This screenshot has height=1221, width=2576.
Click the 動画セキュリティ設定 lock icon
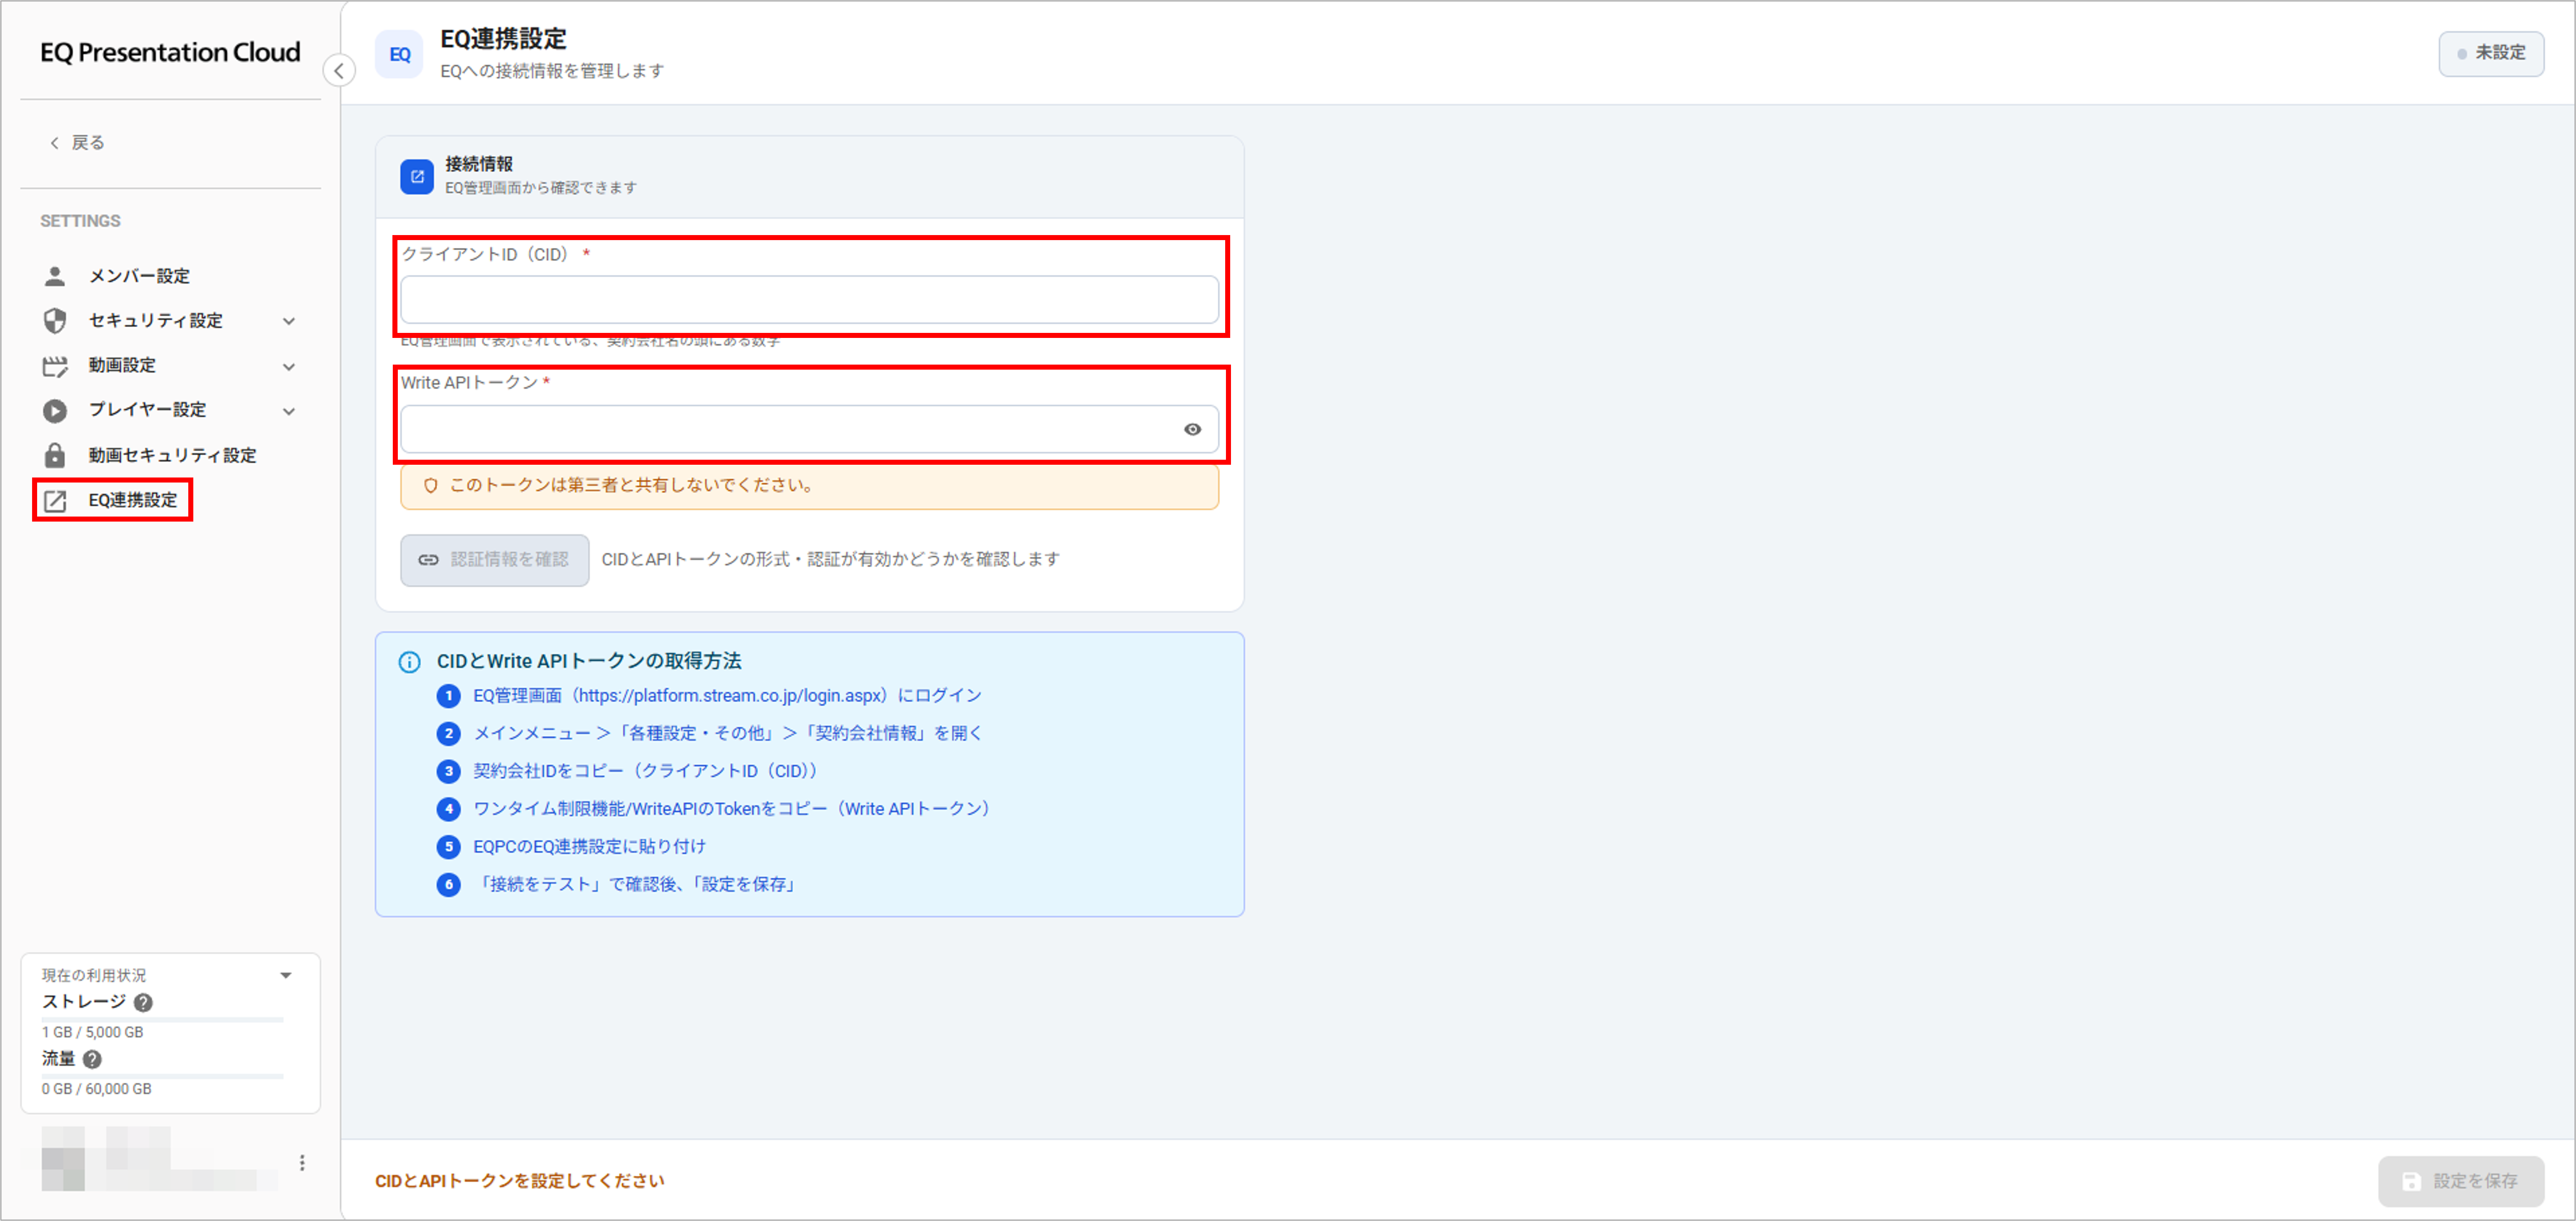click(x=55, y=455)
